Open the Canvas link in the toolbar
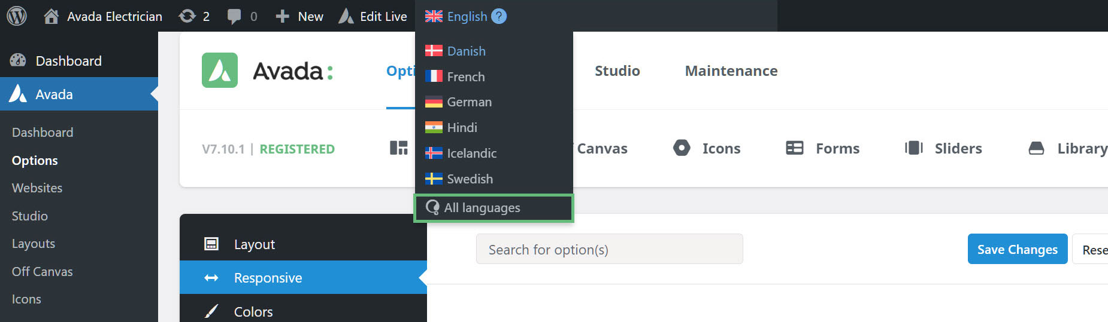The image size is (1108, 322). point(601,148)
